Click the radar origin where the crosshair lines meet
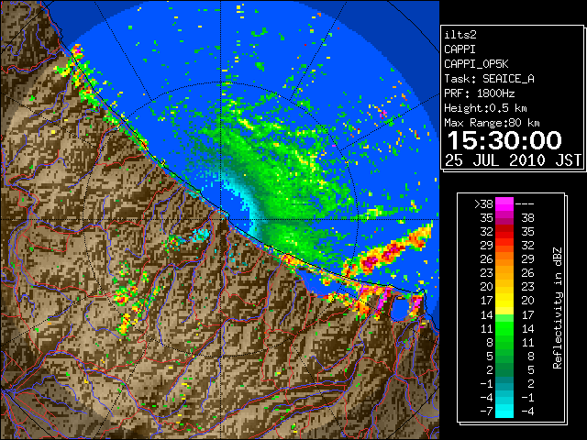The width and height of the screenshot is (587, 440). (221, 219)
